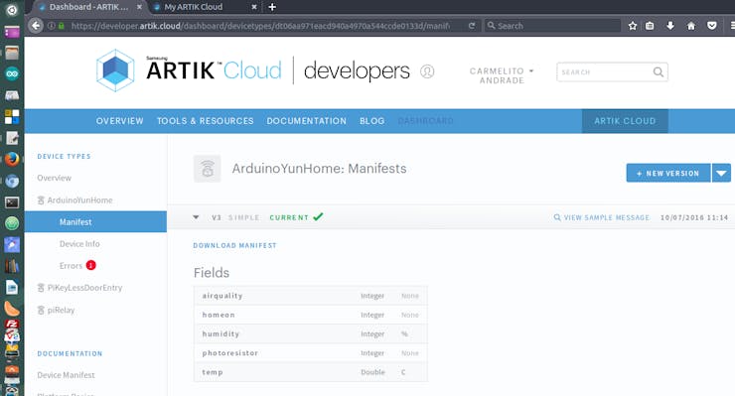735x396 pixels.
Task: Select ArduinoYunHome device type
Action: pos(79,200)
